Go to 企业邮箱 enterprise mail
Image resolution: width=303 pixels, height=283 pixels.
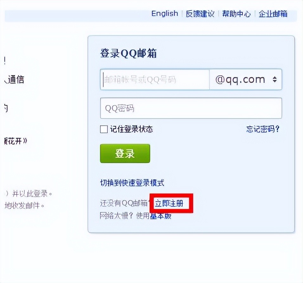tap(273, 14)
